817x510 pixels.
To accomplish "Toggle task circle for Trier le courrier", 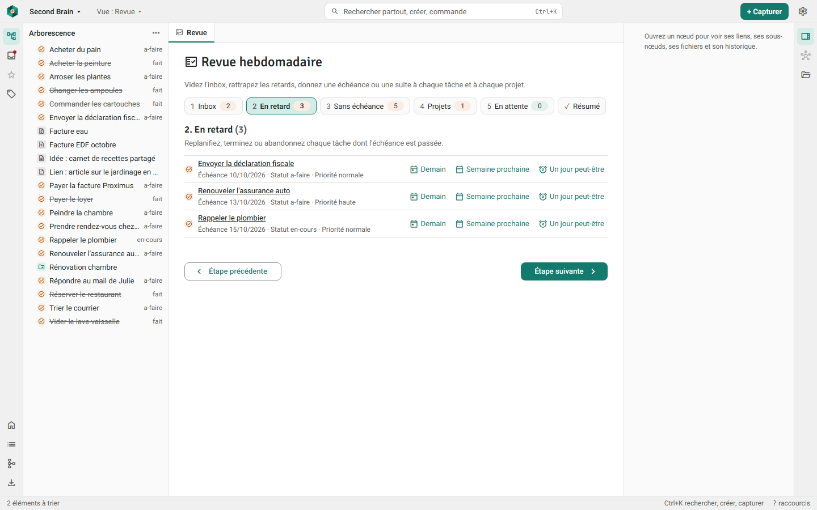I will [41, 308].
